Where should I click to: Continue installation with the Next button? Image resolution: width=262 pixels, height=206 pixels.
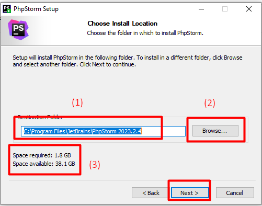pyautogui.click(x=190, y=193)
